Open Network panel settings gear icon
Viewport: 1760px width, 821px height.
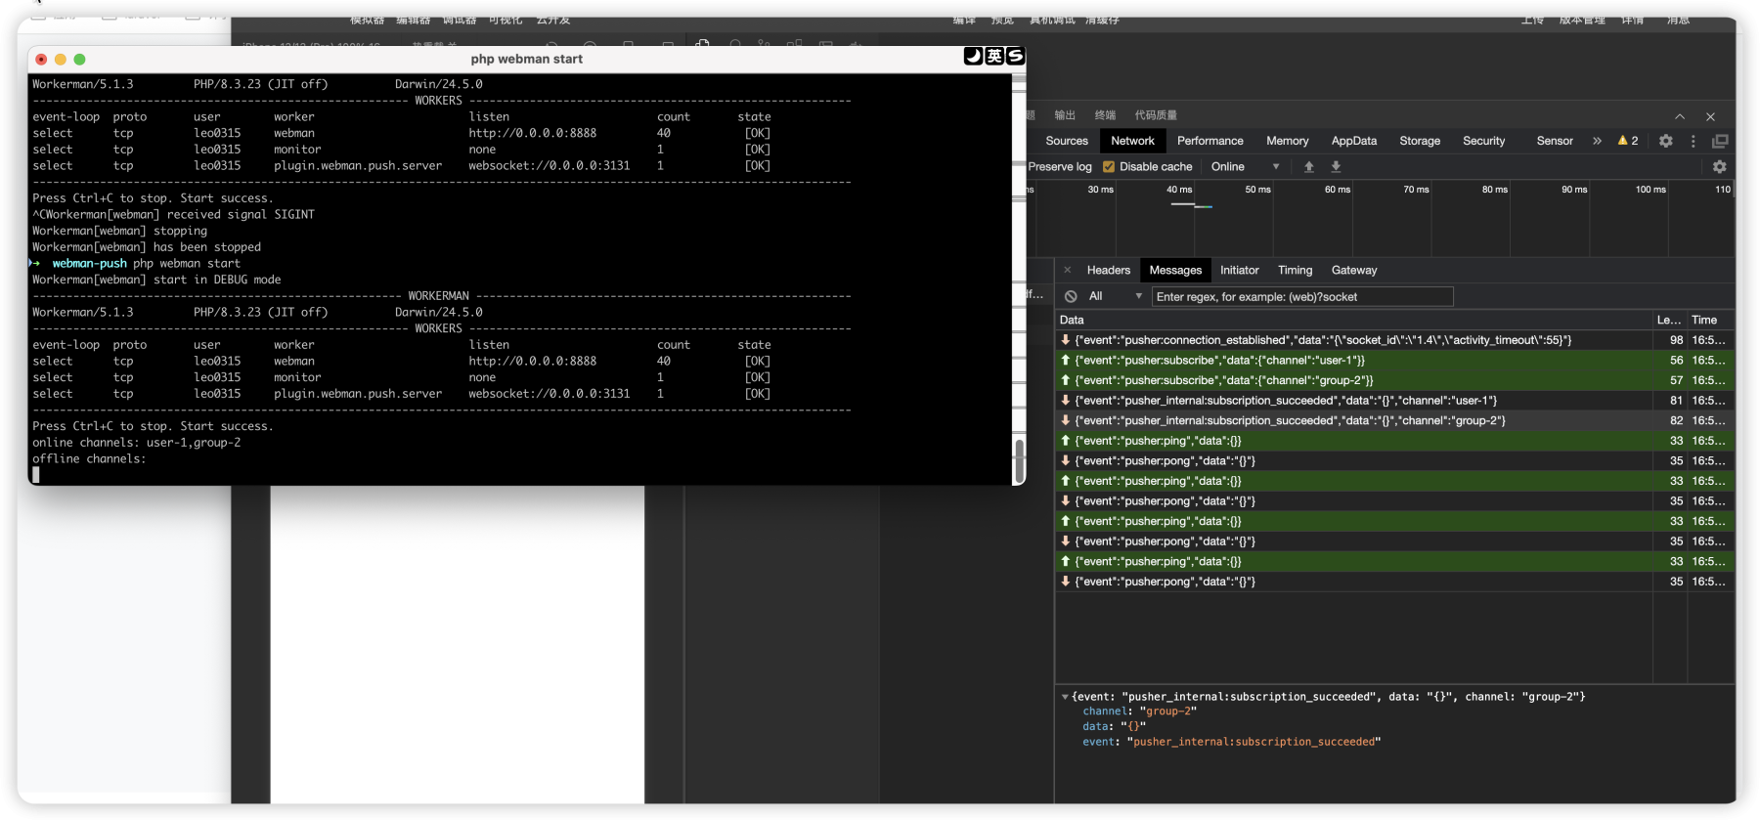click(1720, 167)
